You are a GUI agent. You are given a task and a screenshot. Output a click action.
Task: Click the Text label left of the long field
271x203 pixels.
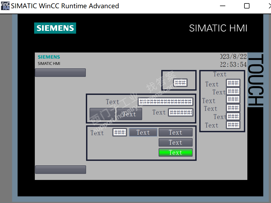tap(112, 102)
